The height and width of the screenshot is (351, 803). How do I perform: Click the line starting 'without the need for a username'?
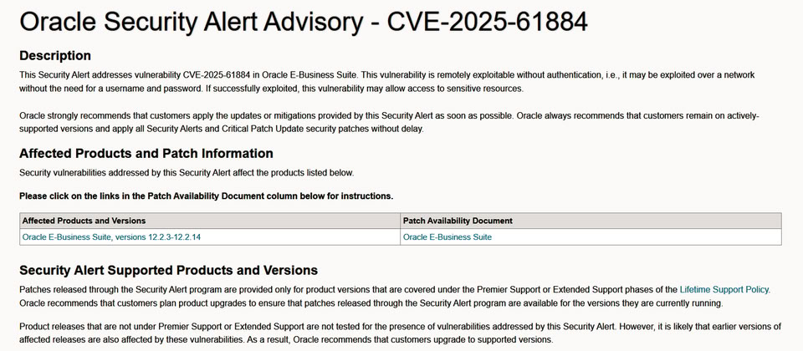click(x=272, y=89)
